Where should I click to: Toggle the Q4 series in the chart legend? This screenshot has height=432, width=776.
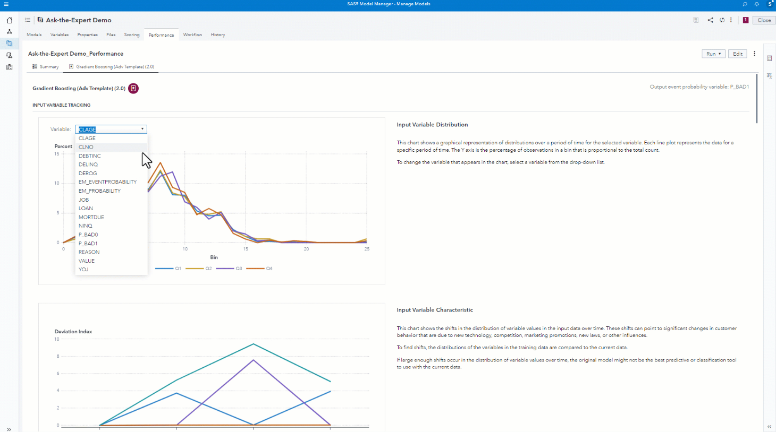(x=260, y=269)
